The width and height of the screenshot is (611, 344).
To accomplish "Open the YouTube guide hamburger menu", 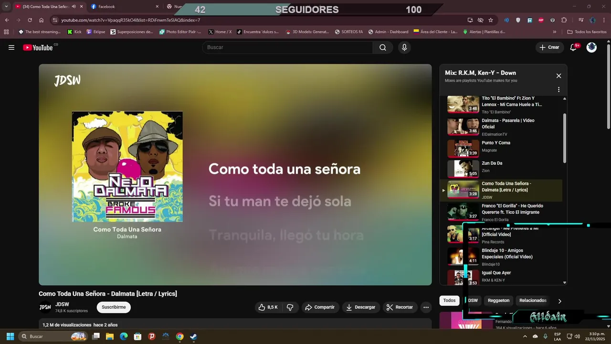I will (11, 47).
